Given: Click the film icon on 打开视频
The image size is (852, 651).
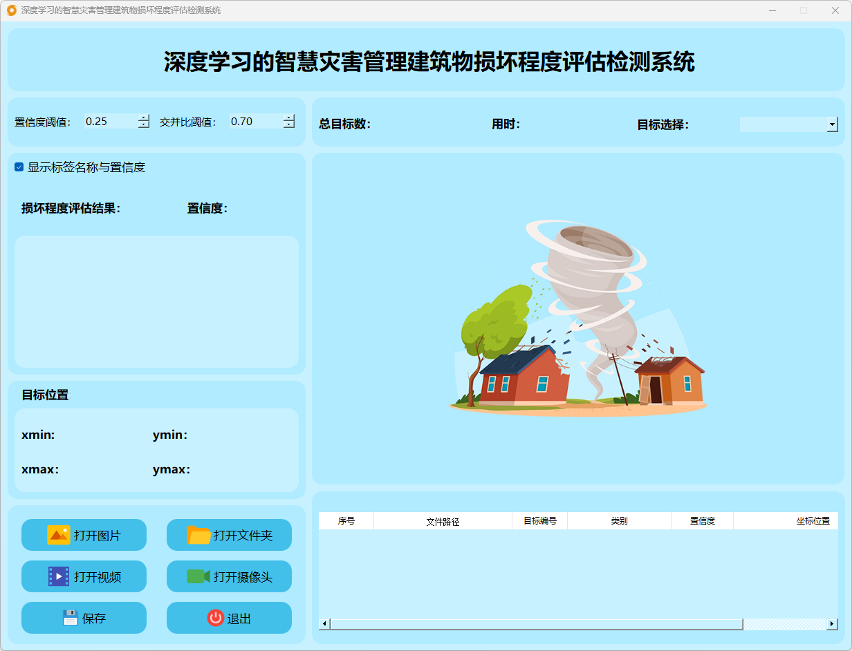Looking at the screenshot, I should tap(59, 576).
